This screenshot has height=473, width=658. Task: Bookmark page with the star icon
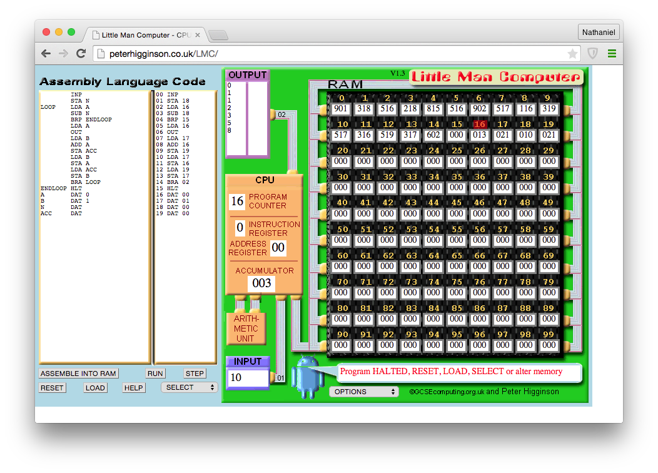pyautogui.click(x=572, y=54)
